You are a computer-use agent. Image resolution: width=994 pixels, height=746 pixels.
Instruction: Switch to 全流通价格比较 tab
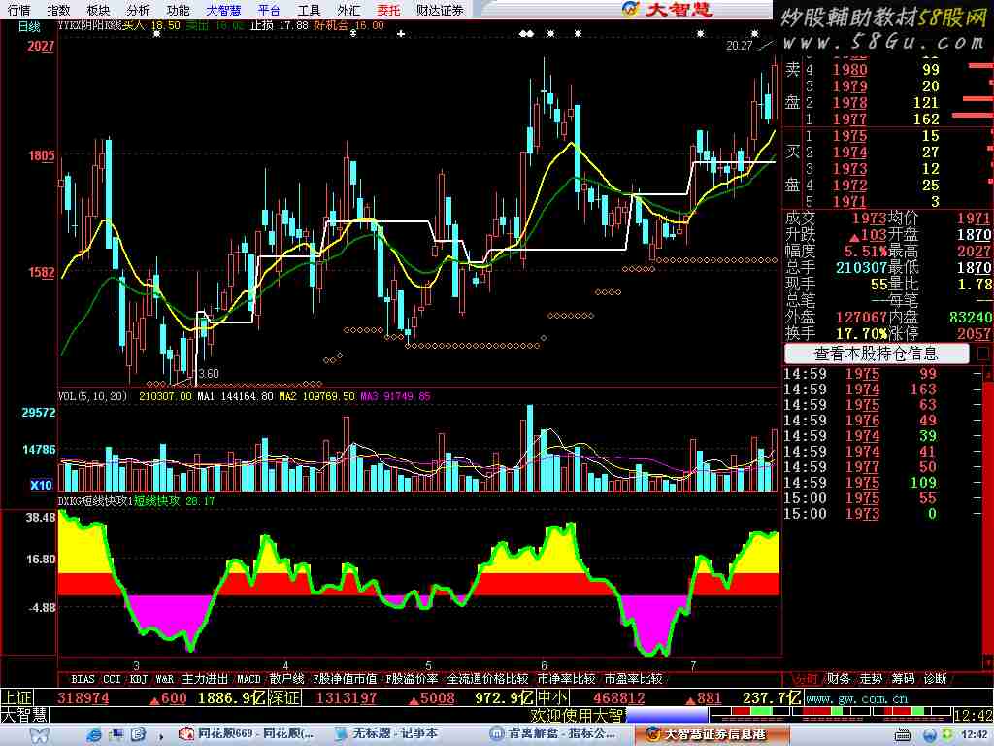[487, 679]
